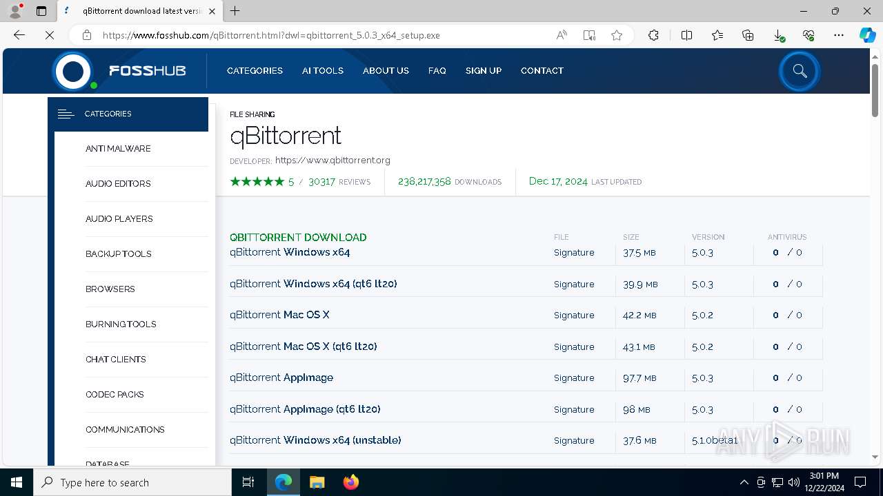Open tab actions menu icon
The height and width of the screenshot is (496, 883).
(x=41, y=11)
